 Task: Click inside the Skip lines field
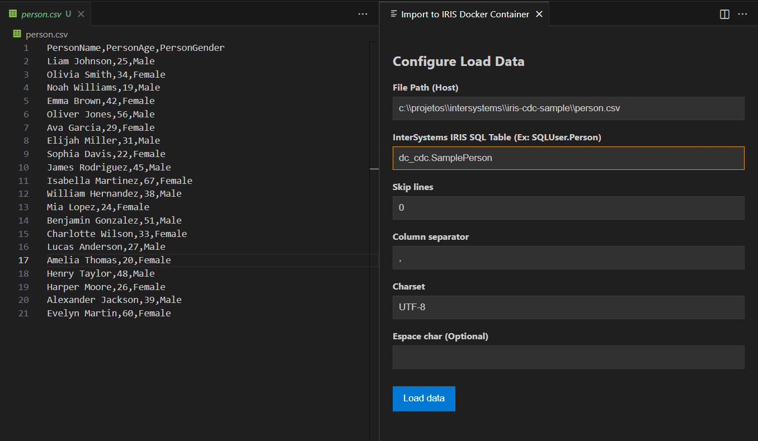coord(568,208)
